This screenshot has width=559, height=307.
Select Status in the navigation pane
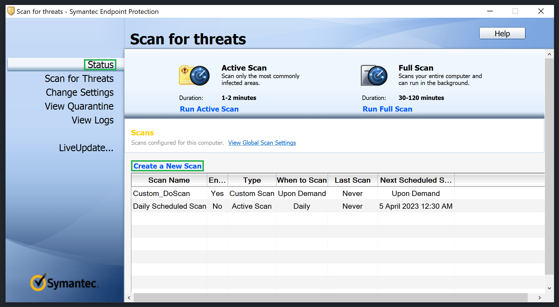coord(100,65)
